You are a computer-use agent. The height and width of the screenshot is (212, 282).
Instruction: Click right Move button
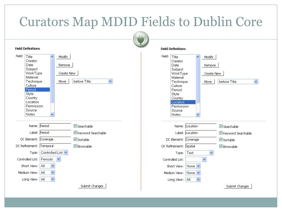(x=208, y=82)
